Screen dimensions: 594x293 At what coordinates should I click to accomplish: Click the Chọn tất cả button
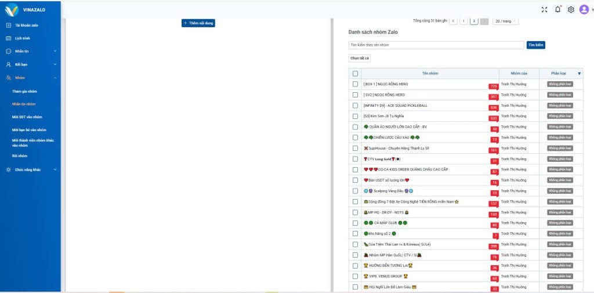[359, 58]
